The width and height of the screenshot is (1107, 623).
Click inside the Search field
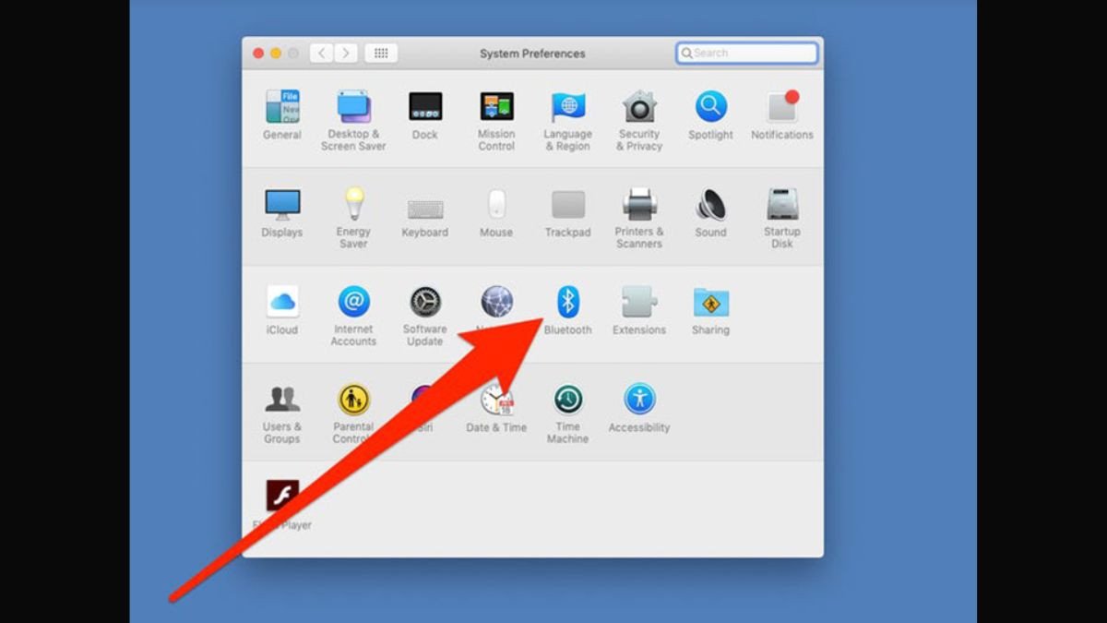click(x=747, y=53)
